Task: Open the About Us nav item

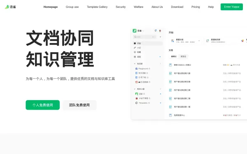Action: click(157, 7)
